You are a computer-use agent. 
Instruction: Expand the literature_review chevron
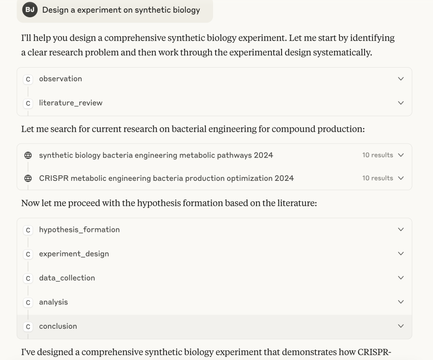pyautogui.click(x=401, y=103)
